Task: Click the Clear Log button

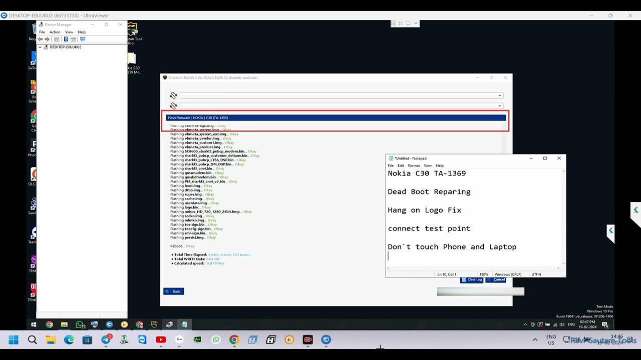Action: tap(472, 279)
